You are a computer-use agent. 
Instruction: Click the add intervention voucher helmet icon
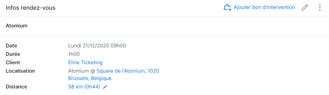pyautogui.click(x=227, y=8)
